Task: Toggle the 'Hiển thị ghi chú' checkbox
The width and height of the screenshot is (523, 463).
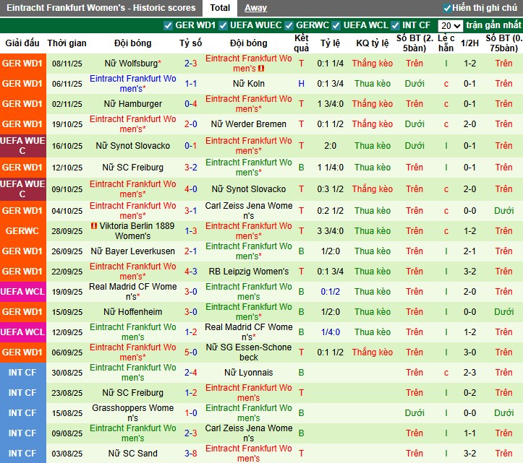Action: (x=447, y=8)
